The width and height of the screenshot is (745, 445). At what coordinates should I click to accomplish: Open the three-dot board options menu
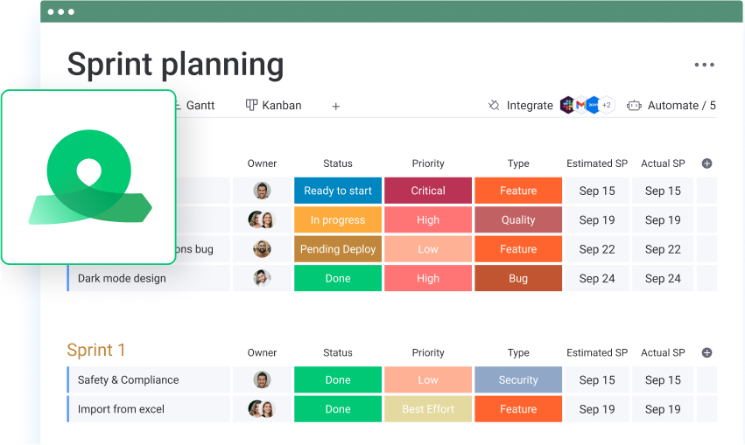tap(704, 65)
